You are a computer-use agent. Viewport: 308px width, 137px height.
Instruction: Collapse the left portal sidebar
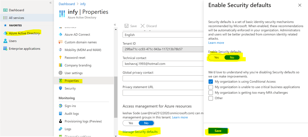coord(51,3)
